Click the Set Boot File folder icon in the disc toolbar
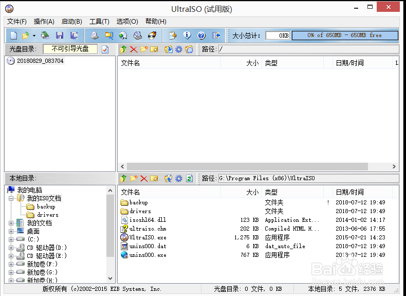The height and width of the screenshot is (296, 406). [189, 49]
